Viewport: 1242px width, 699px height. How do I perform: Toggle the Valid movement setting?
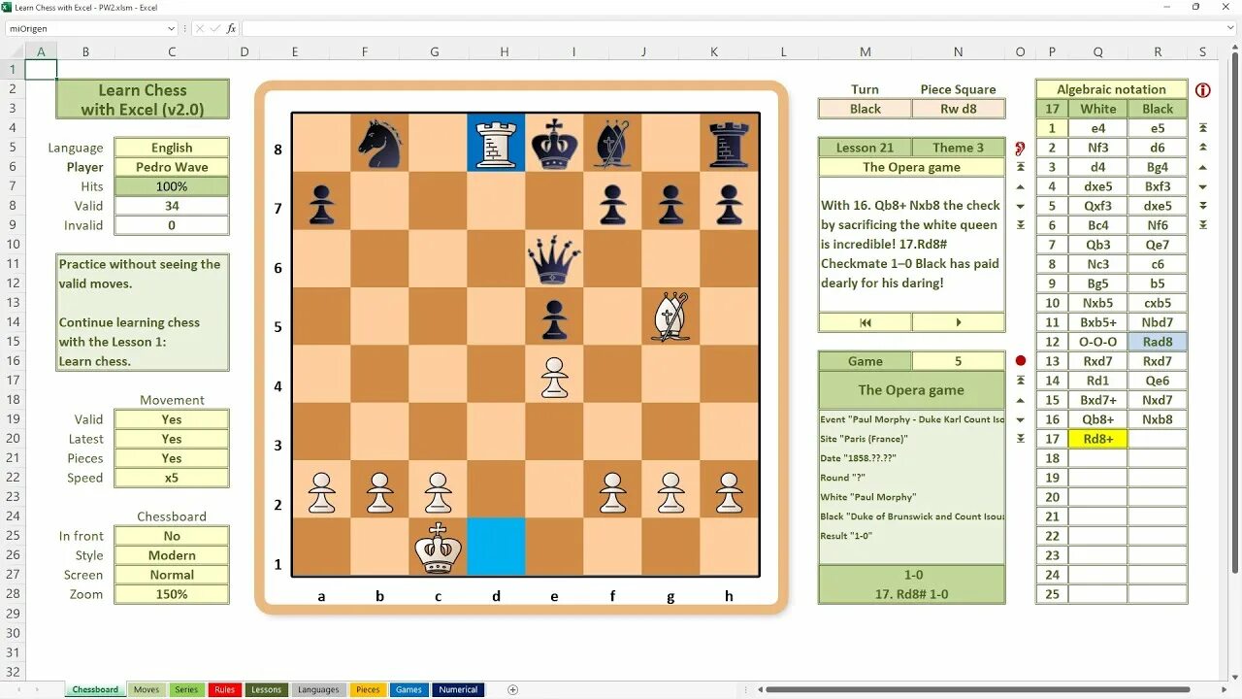172,419
